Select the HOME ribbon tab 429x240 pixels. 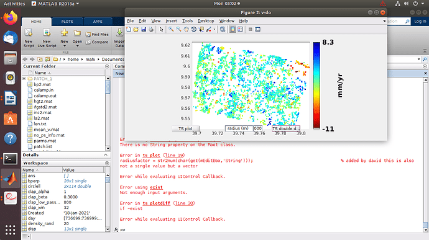pyautogui.click(x=36, y=22)
